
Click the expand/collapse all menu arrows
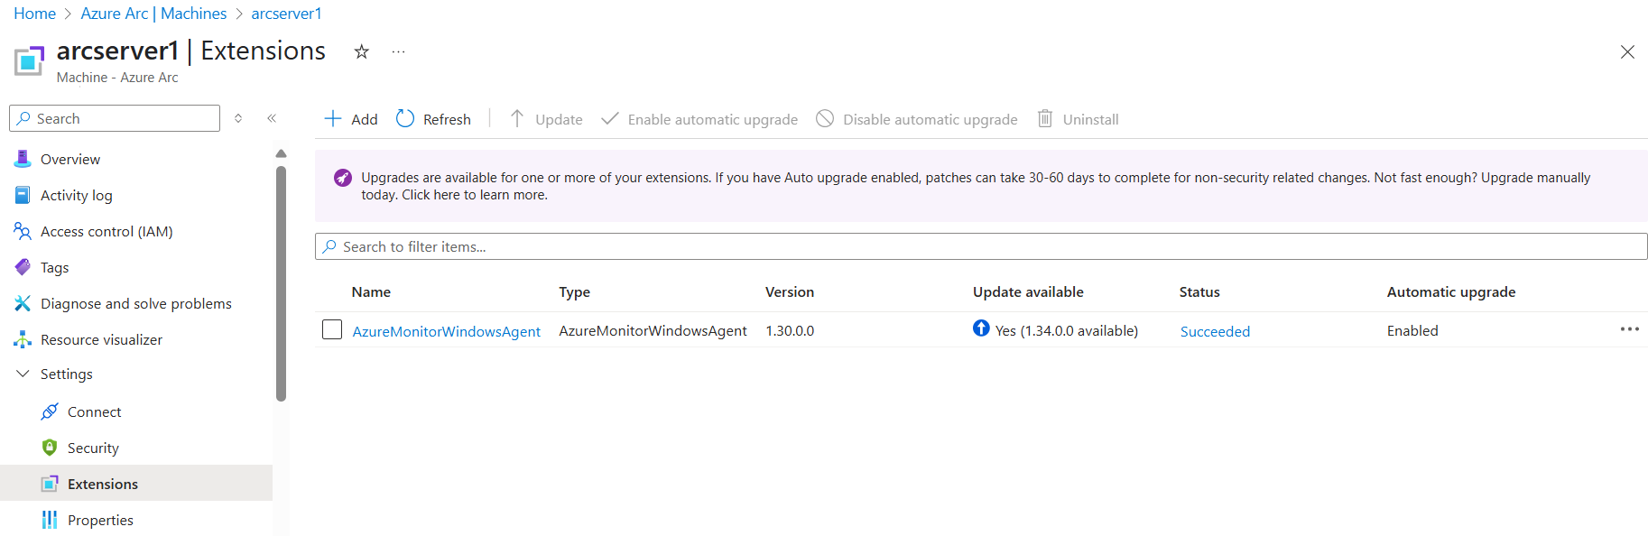point(238,118)
